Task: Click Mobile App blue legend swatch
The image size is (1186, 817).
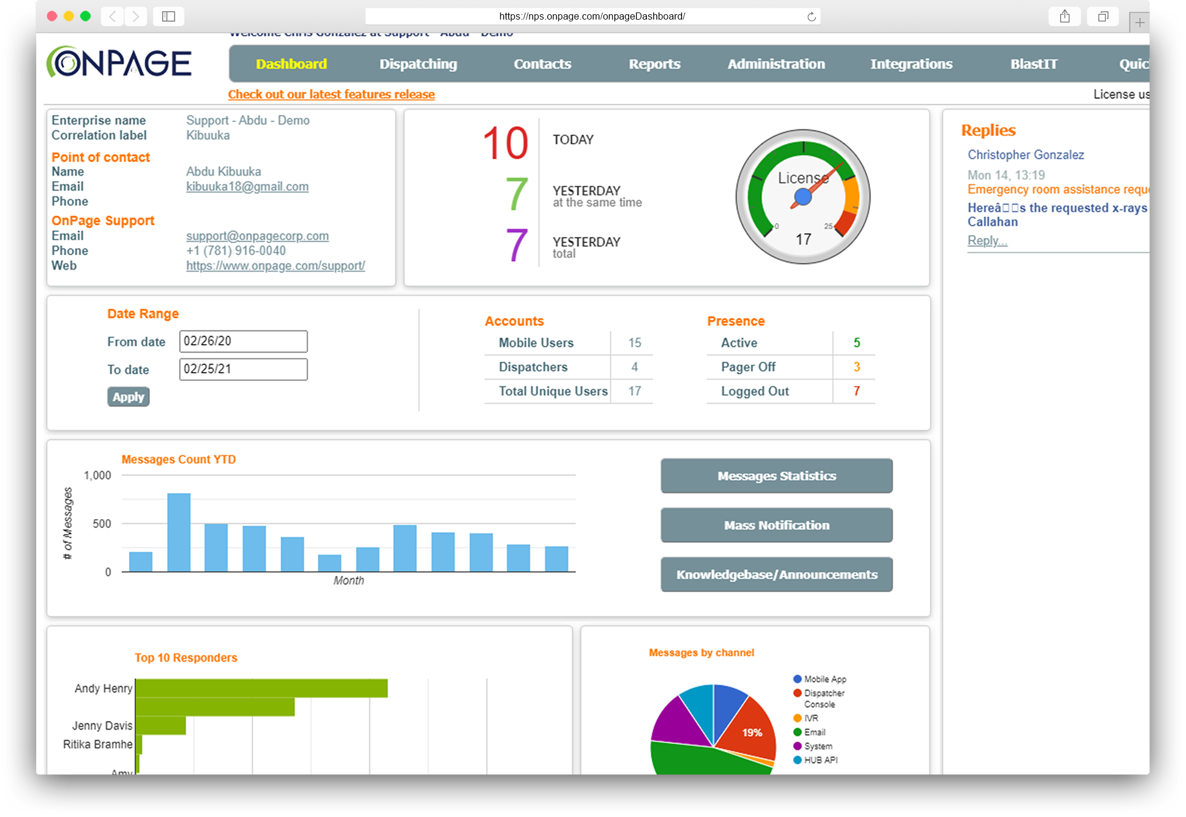Action: 798,679
